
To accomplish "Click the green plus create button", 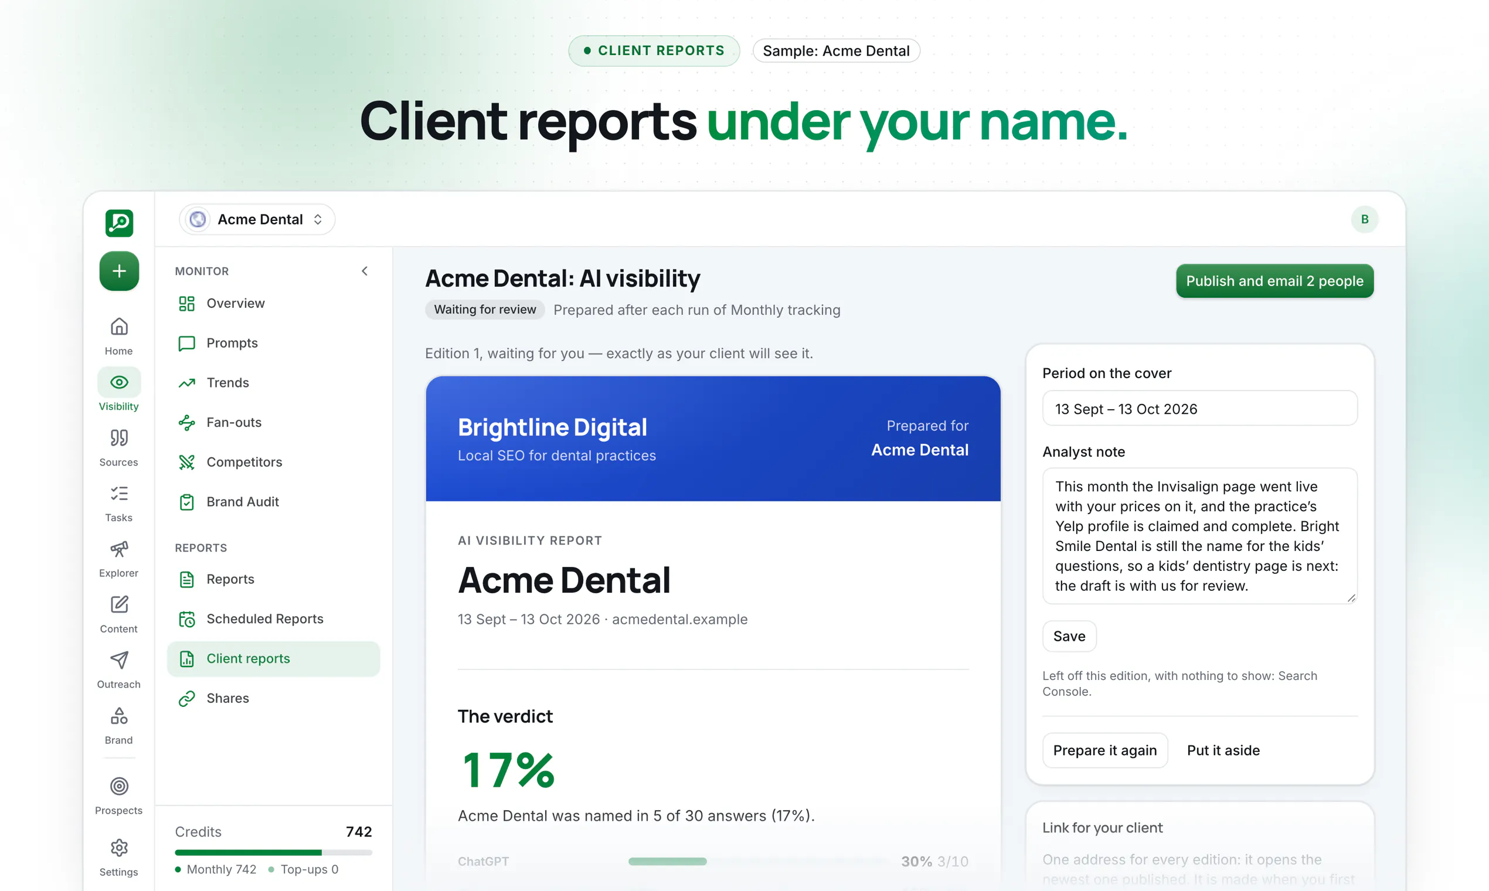I will (119, 271).
